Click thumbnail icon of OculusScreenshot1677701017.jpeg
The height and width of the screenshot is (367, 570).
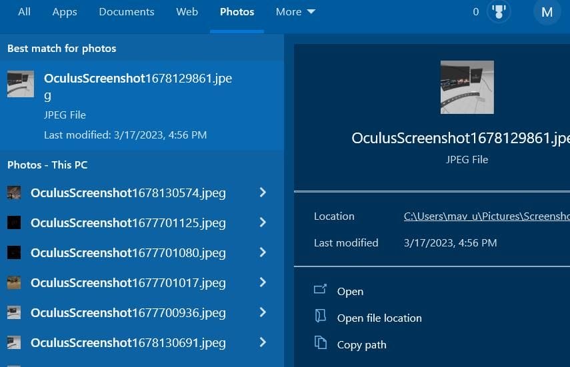point(14,282)
